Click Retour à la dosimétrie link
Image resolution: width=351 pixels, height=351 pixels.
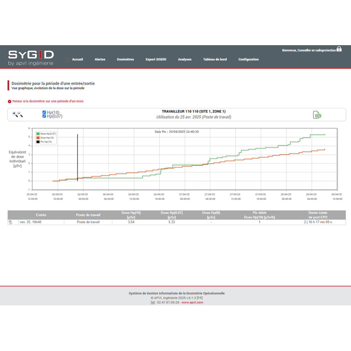click(48, 101)
